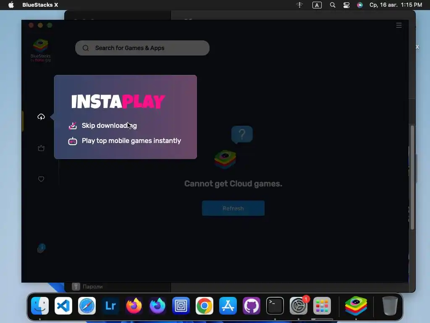The height and width of the screenshot is (323, 430).
Task: Open App Store from the Dock
Action: pos(228,306)
